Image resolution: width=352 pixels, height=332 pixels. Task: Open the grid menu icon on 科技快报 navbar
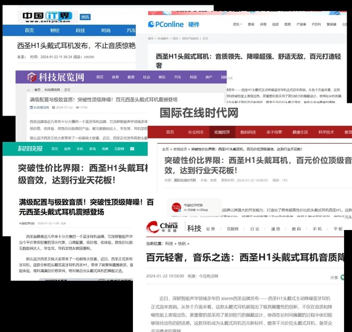coord(132,148)
